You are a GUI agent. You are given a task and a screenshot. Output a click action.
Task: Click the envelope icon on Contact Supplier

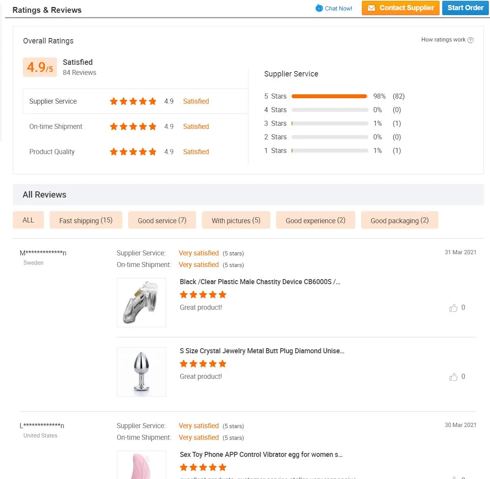[x=371, y=8]
